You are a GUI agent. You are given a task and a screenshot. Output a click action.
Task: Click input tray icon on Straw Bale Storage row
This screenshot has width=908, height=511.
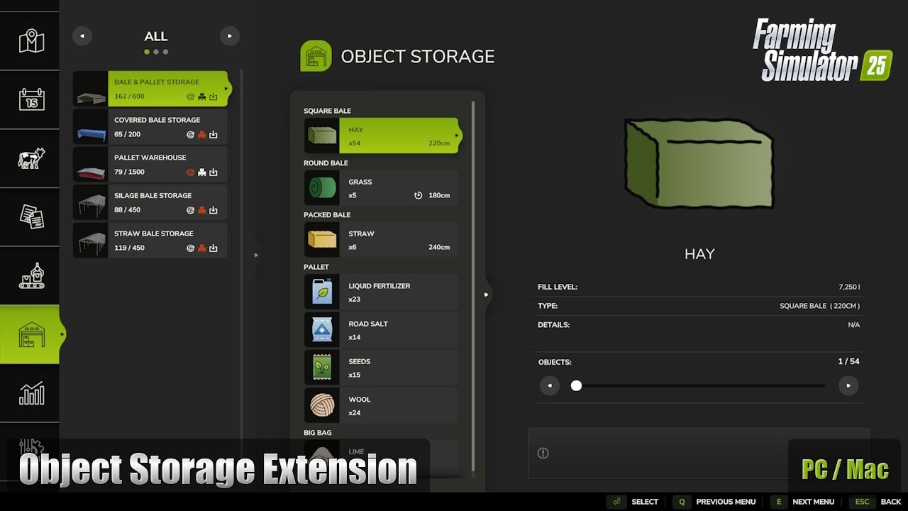click(213, 248)
